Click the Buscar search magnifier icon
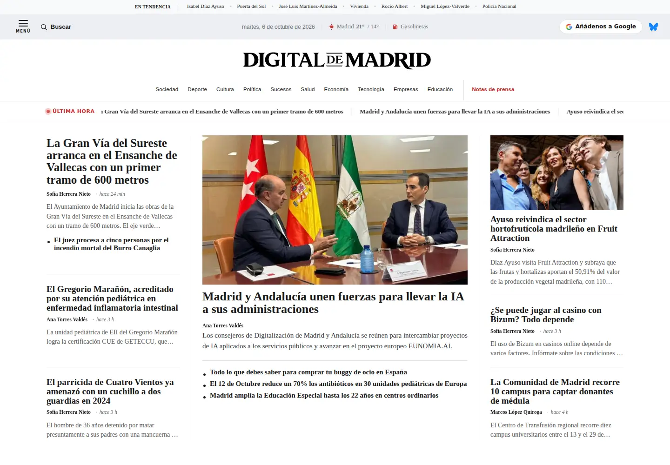The image size is (670, 465). [44, 27]
